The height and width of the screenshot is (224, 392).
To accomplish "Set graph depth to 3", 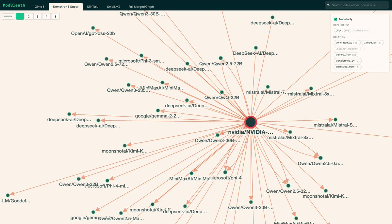I will click(x=38, y=16).
